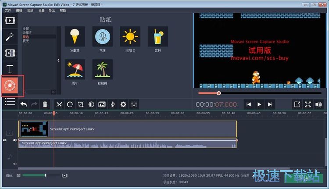Click the preview seek slider handle
329x189 pixels.
point(218,93)
